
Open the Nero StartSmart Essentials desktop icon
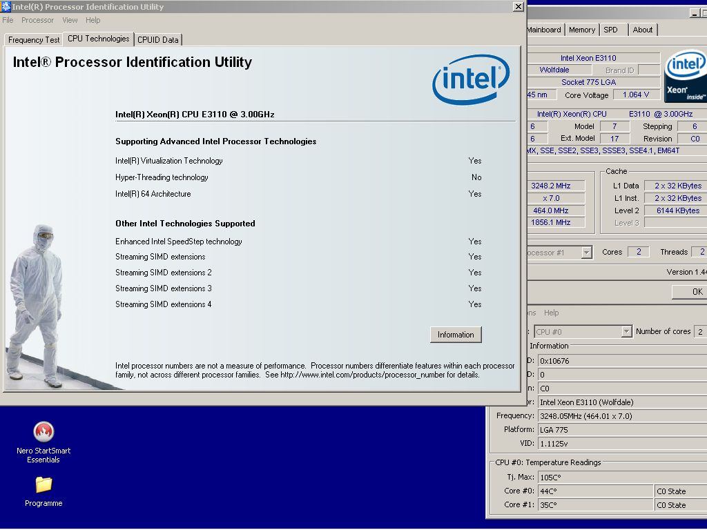(x=43, y=442)
